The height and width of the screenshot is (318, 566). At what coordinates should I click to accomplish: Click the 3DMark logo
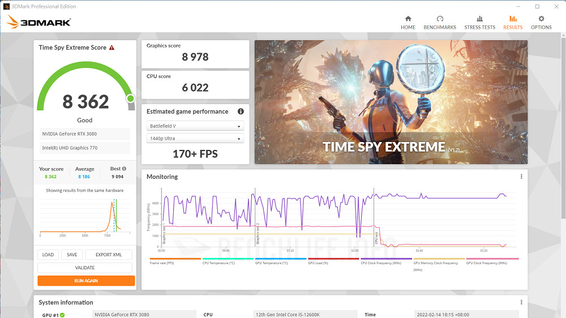point(38,22)
